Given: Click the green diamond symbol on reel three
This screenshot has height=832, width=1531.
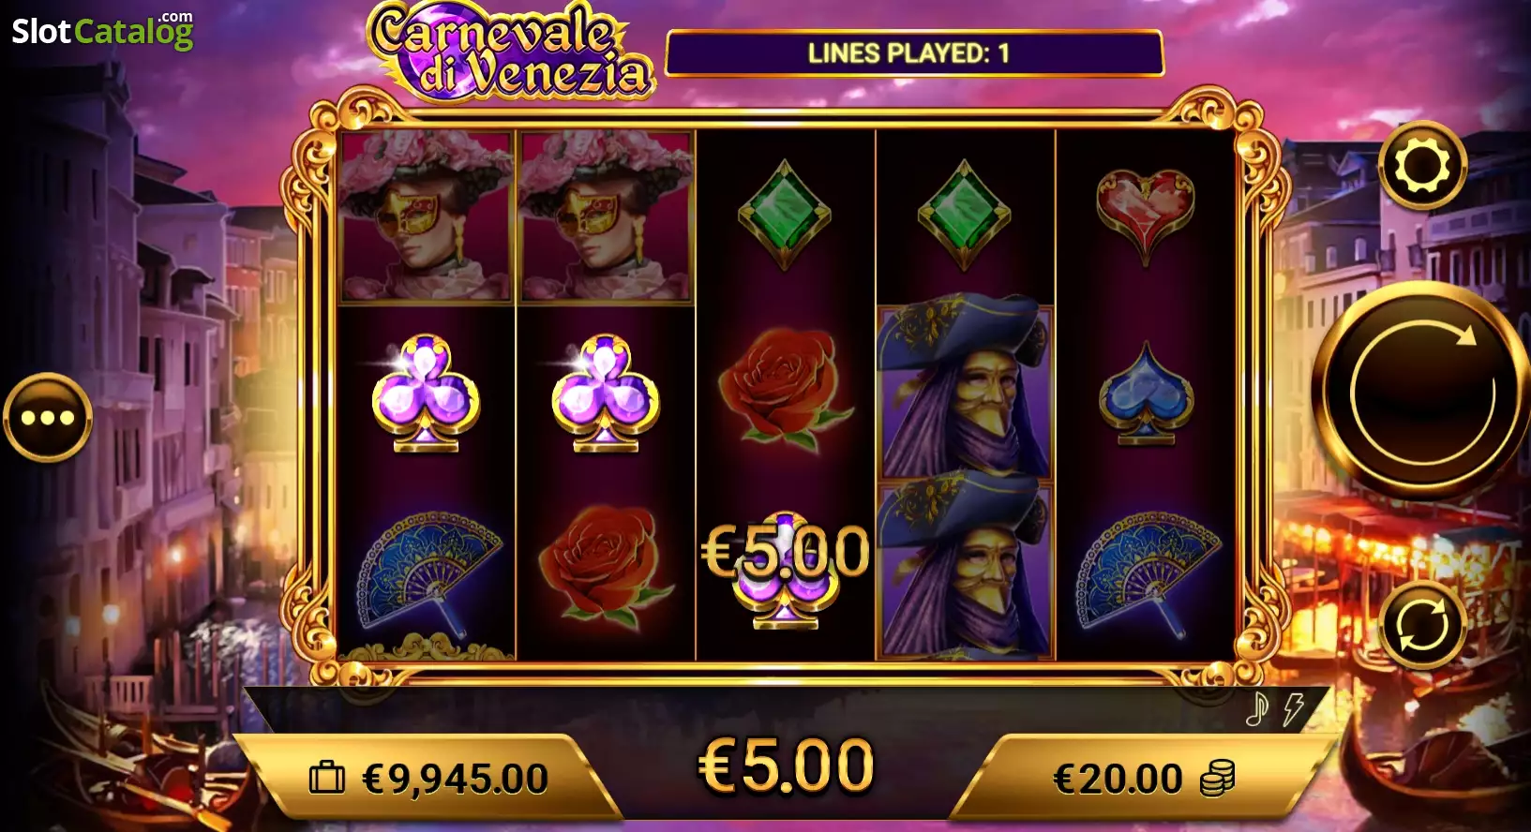Looking at the screenshot, I should (x=785, y=215).
